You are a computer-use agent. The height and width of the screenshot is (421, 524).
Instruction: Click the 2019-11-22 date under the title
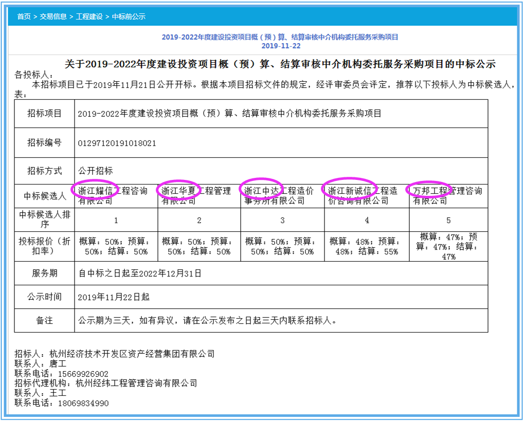pyautogui.click(x=281, y=46)
